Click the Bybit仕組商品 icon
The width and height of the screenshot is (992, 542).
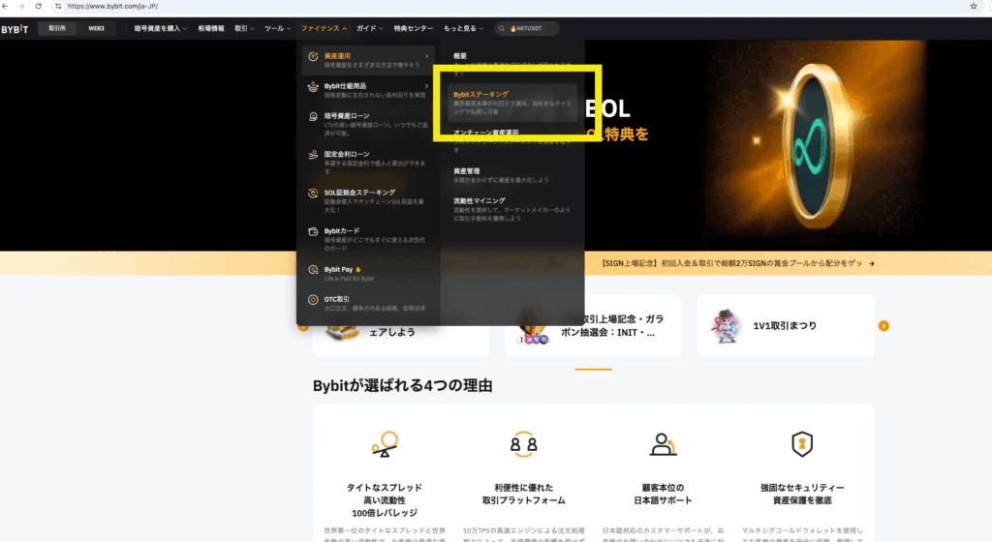(x=313, y=86)
